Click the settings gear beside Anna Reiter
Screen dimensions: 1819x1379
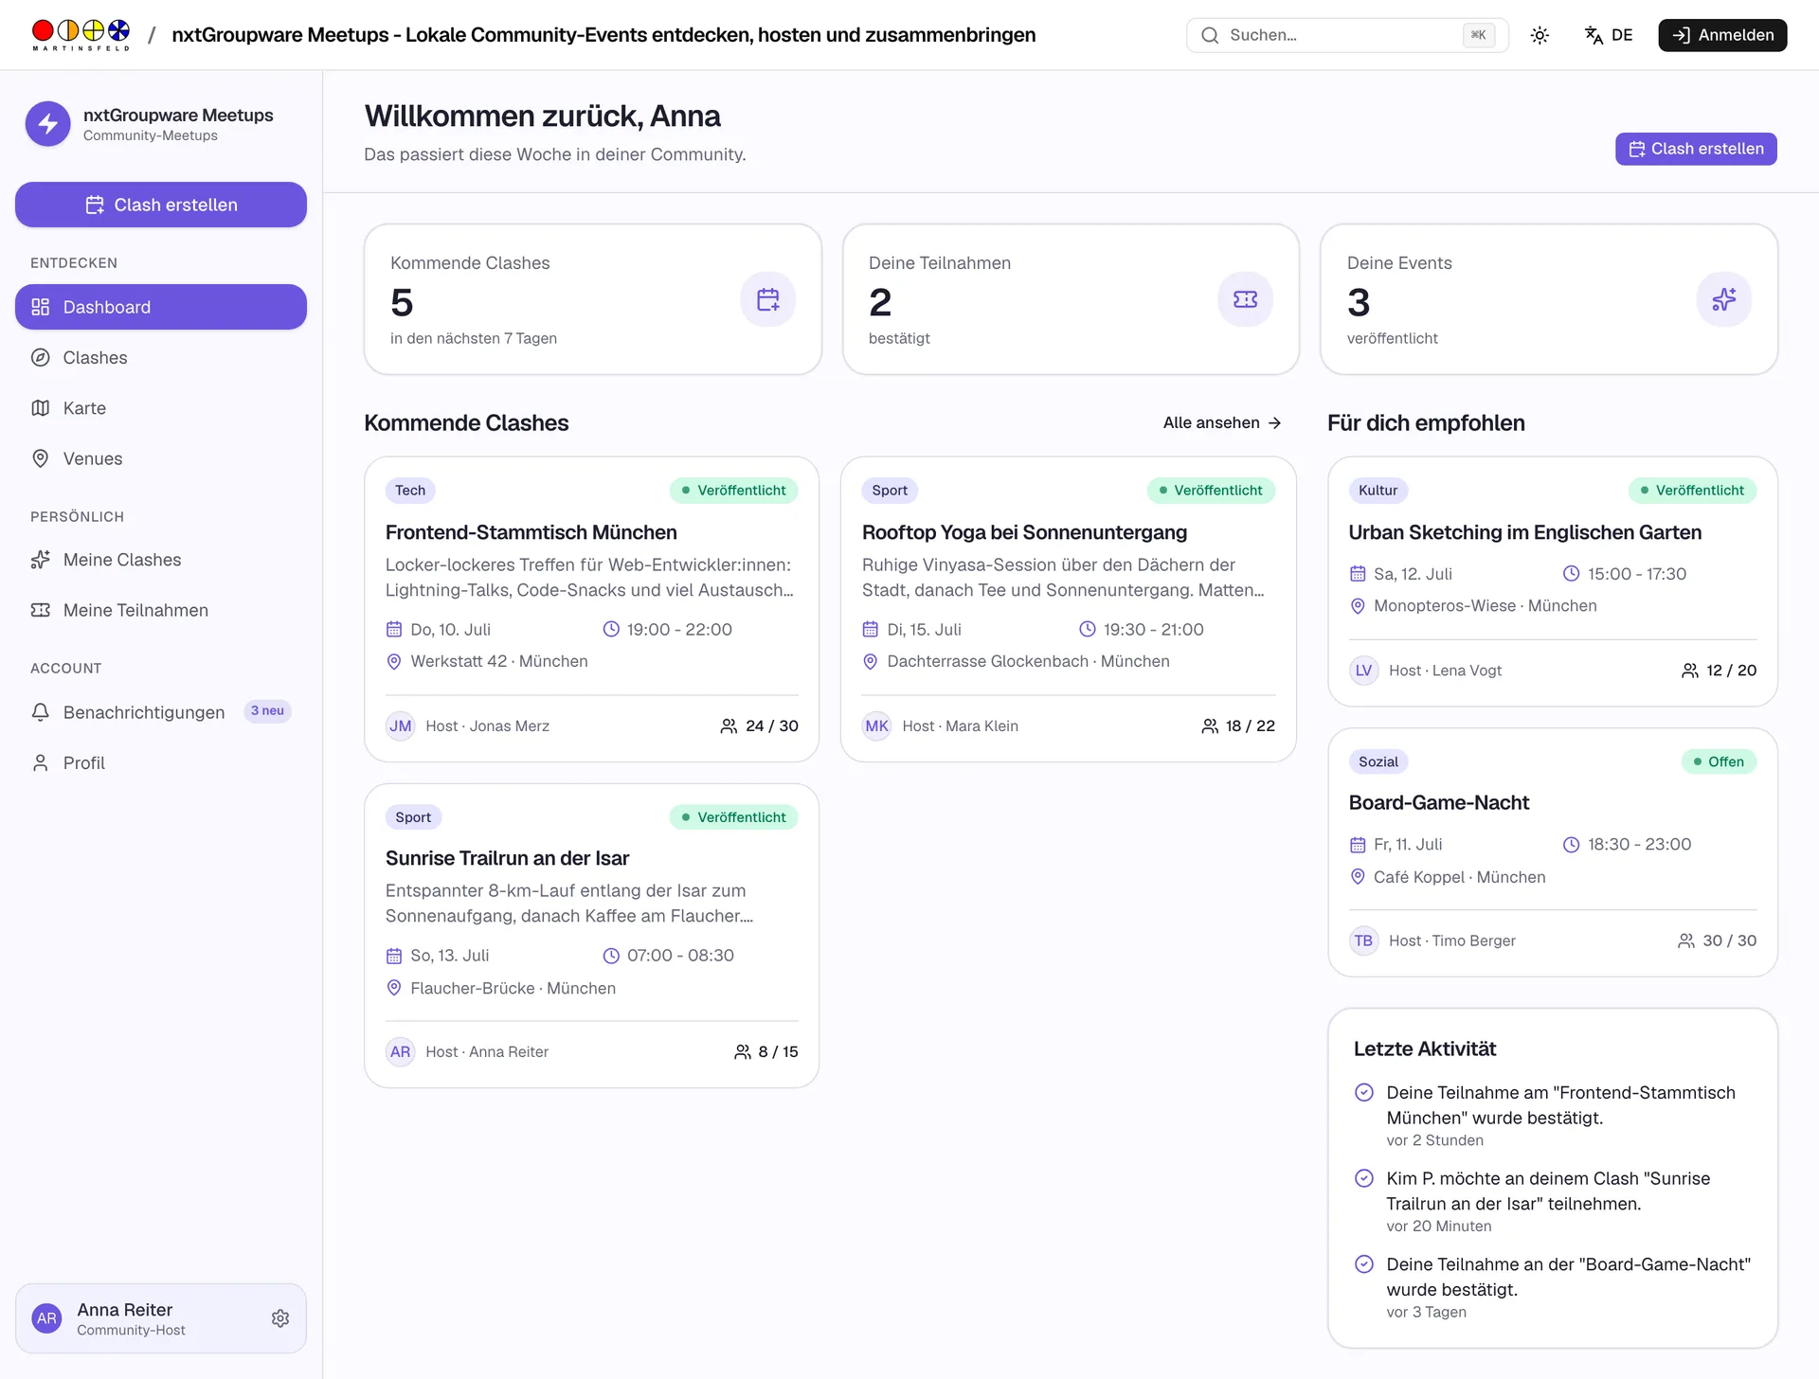point(280,1318)
